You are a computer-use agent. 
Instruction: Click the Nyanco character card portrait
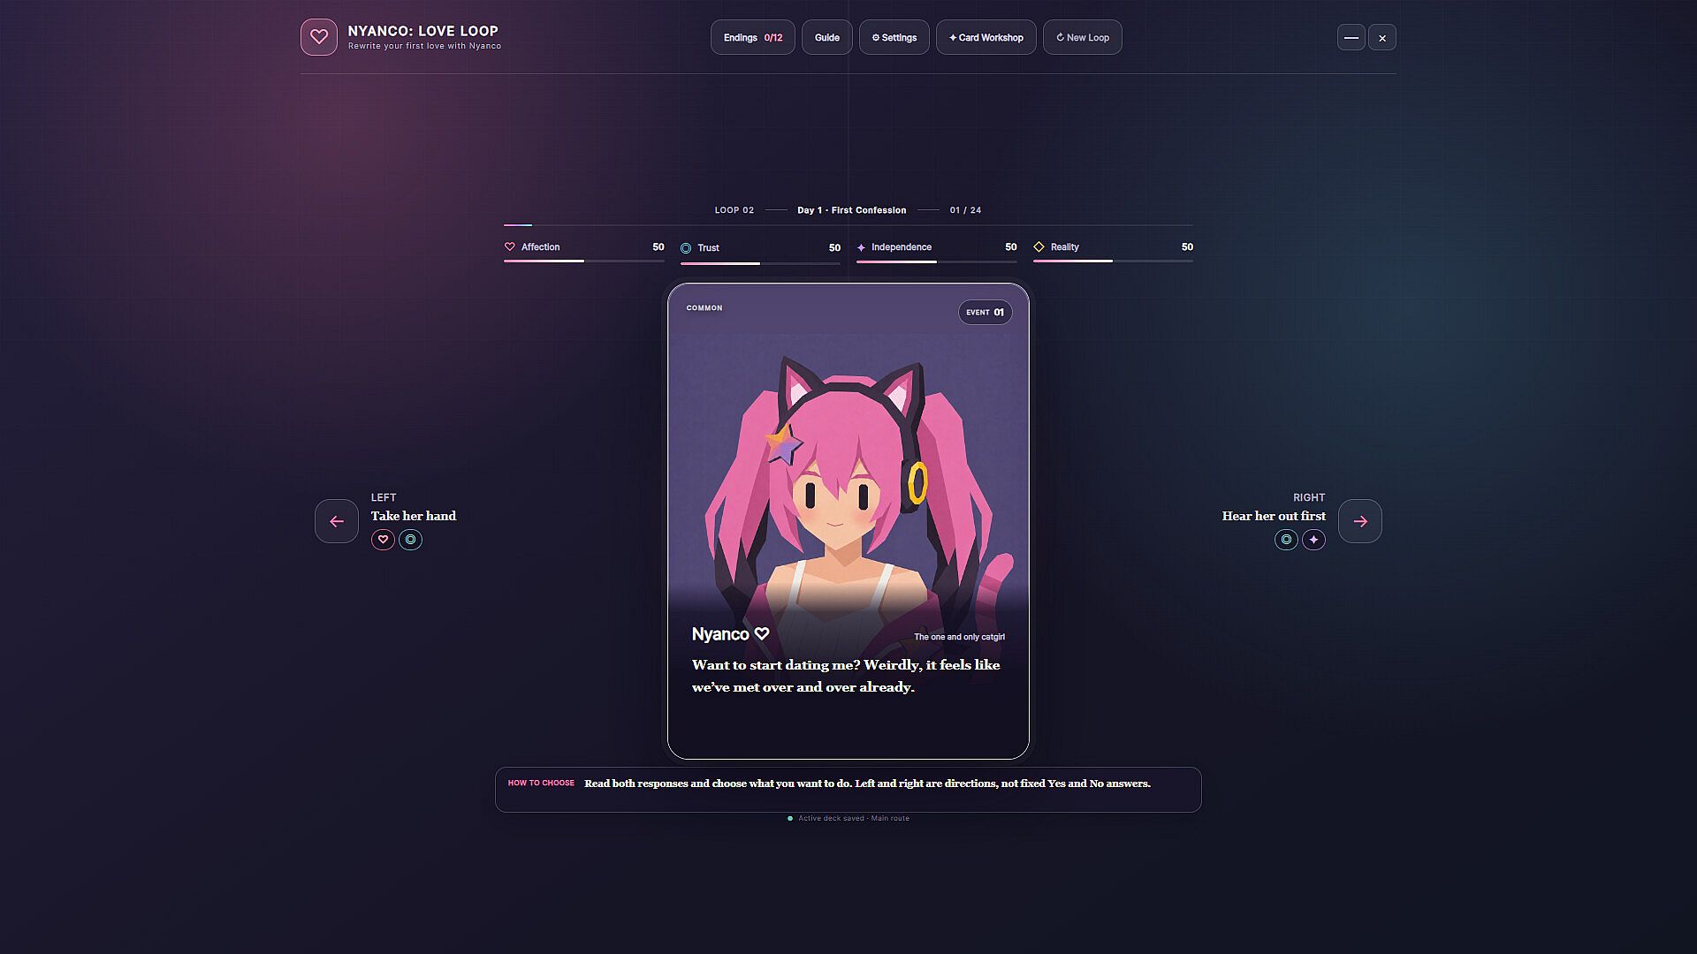pos(848,477)
